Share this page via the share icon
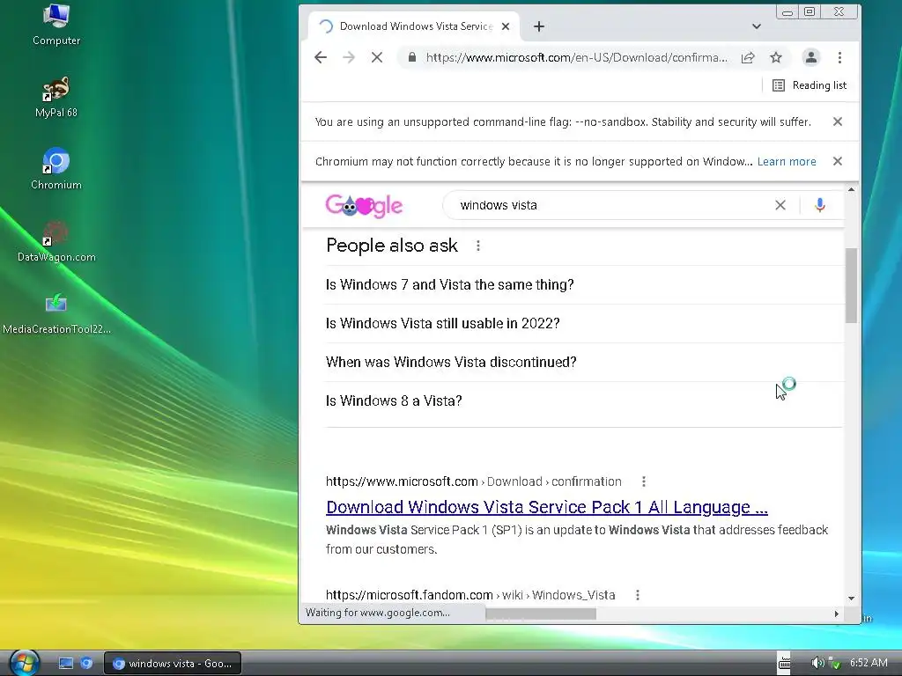902x676 pixels. pos(747,57)
